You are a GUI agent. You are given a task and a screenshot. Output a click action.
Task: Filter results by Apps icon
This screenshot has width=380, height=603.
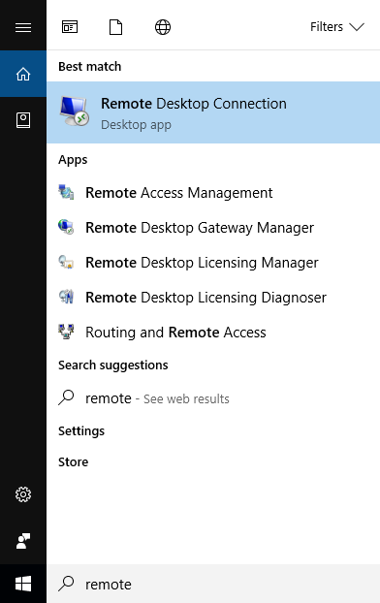point(70,27)
